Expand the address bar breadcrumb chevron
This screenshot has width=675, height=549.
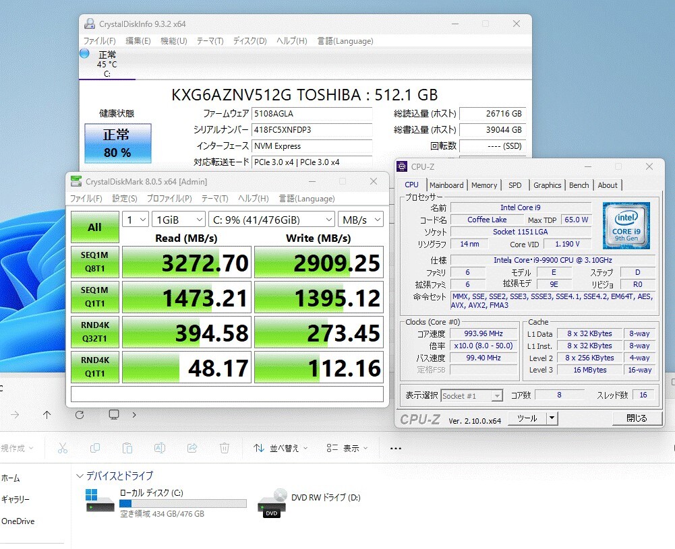[134, 414]
